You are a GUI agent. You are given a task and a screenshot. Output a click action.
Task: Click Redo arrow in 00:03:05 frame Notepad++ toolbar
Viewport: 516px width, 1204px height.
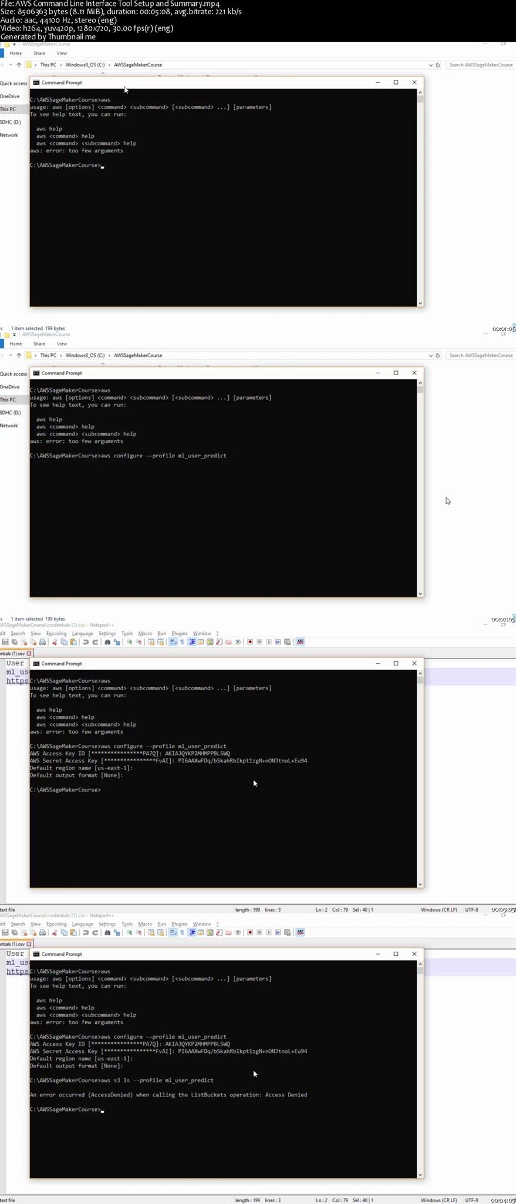tap(95, 642)
